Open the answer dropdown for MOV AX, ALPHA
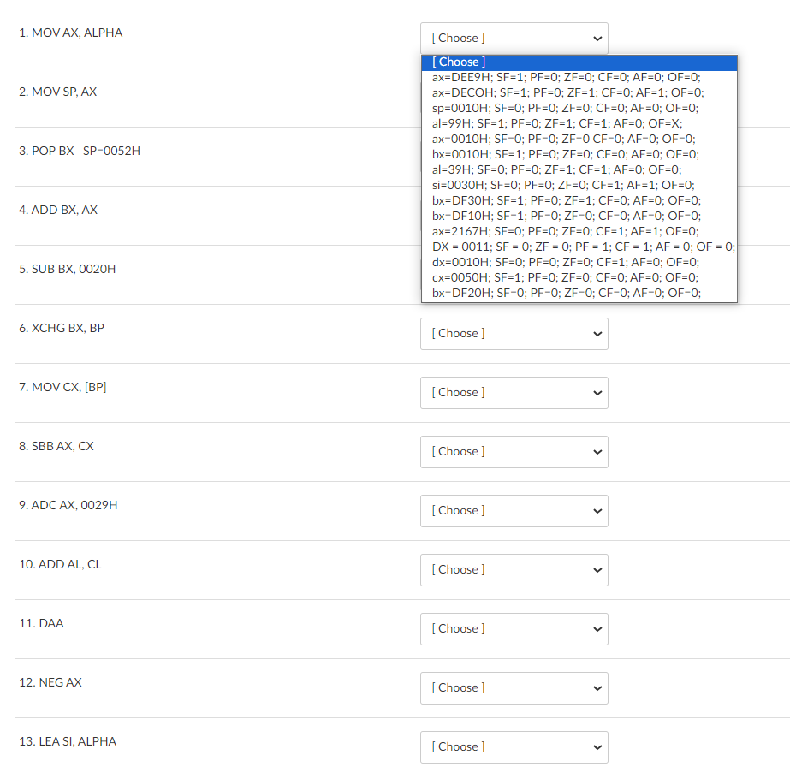This screenshot has height=767, width=790. [514, 38]
